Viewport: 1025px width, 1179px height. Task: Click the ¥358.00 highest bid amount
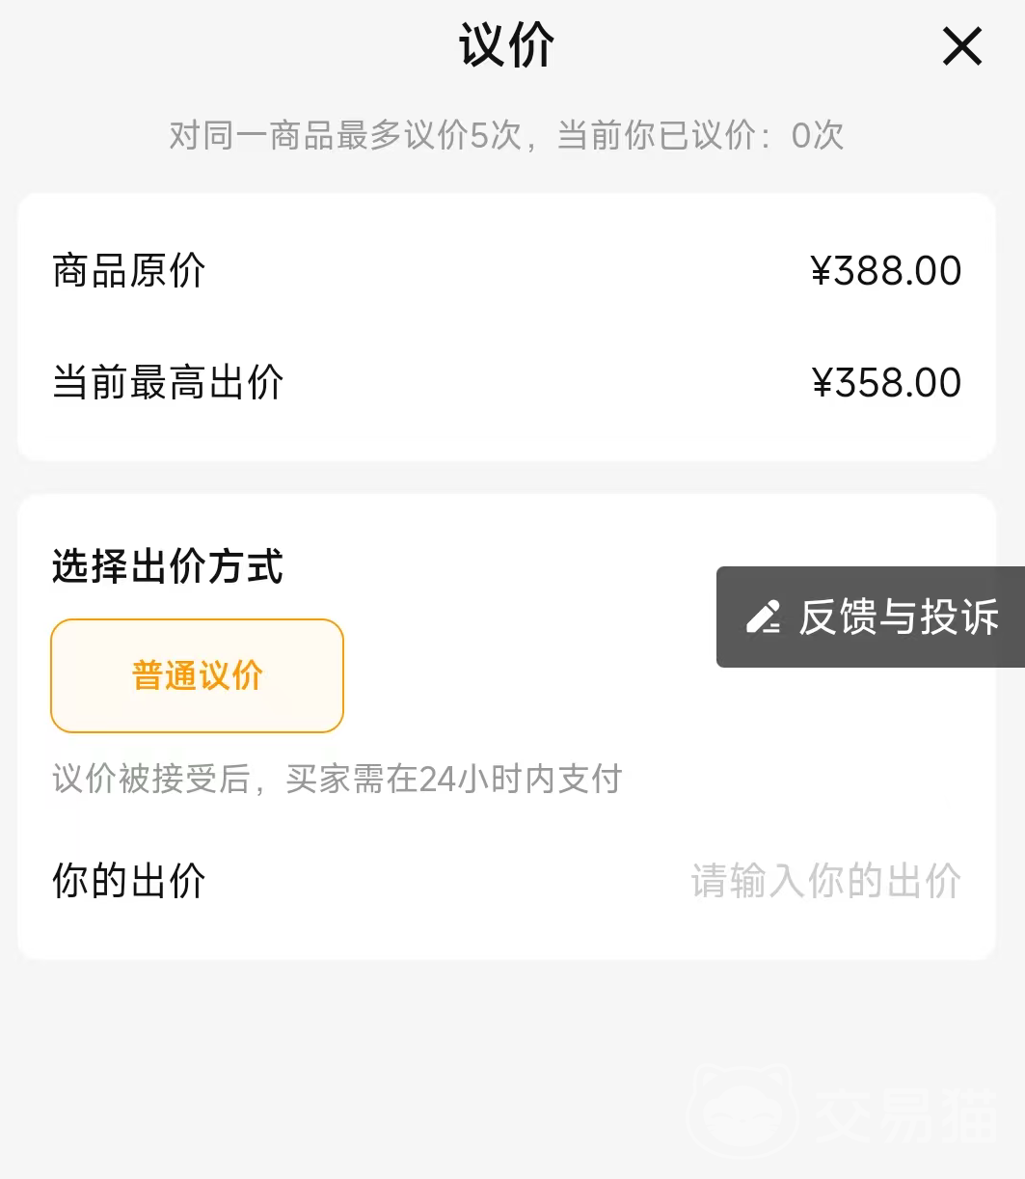point(886,383)
